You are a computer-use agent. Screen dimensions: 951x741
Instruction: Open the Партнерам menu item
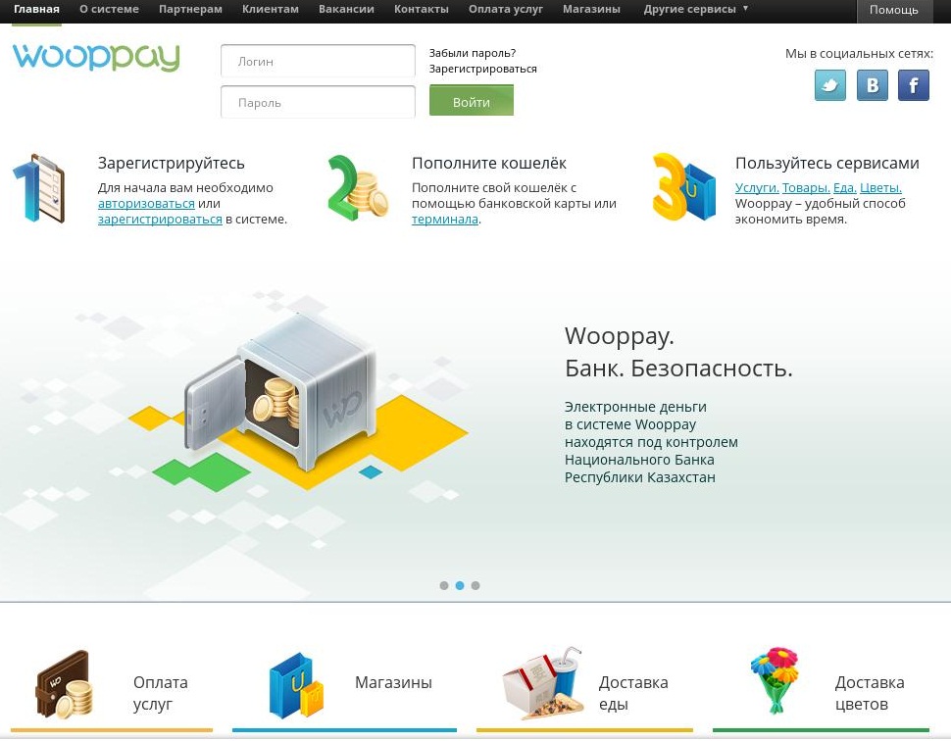click(190, 10)
